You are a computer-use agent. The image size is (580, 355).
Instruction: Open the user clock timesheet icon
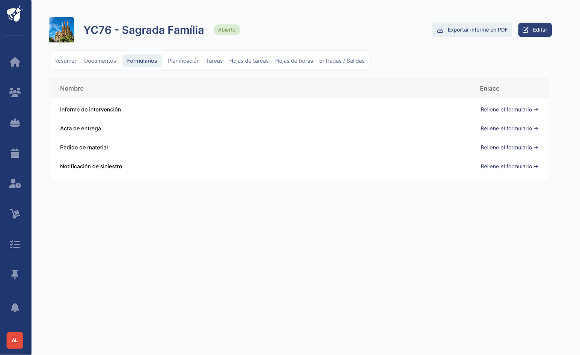click(x=15, y=184)
